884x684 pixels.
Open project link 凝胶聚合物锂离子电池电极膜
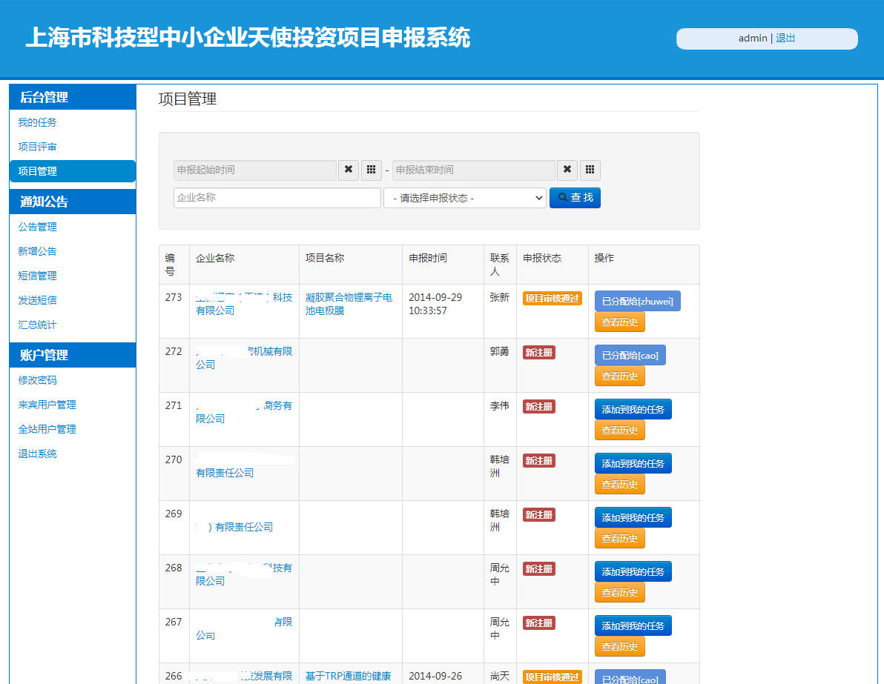tap(349, 304)
